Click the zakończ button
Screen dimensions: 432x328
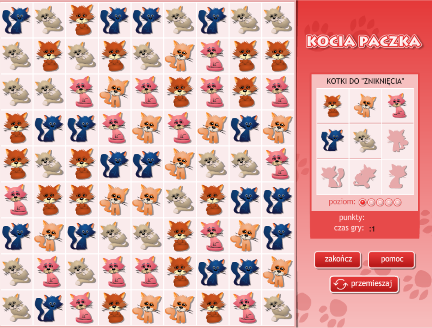coord(338,259)
